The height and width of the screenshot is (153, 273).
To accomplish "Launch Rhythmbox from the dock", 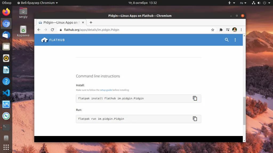I will pos(6,58).
